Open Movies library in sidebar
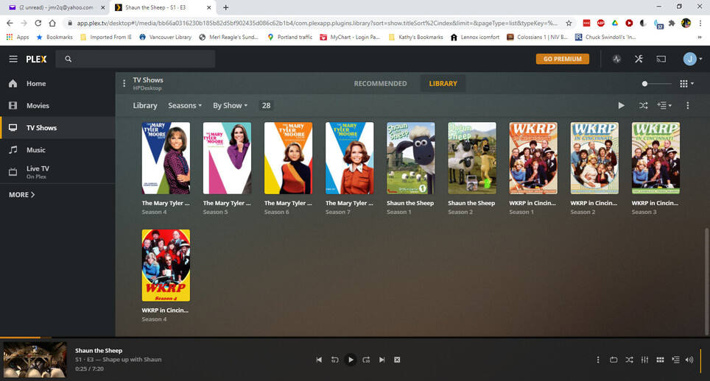Screen dimensions: 710x381 pyautogui.click(x=57, y=106)
